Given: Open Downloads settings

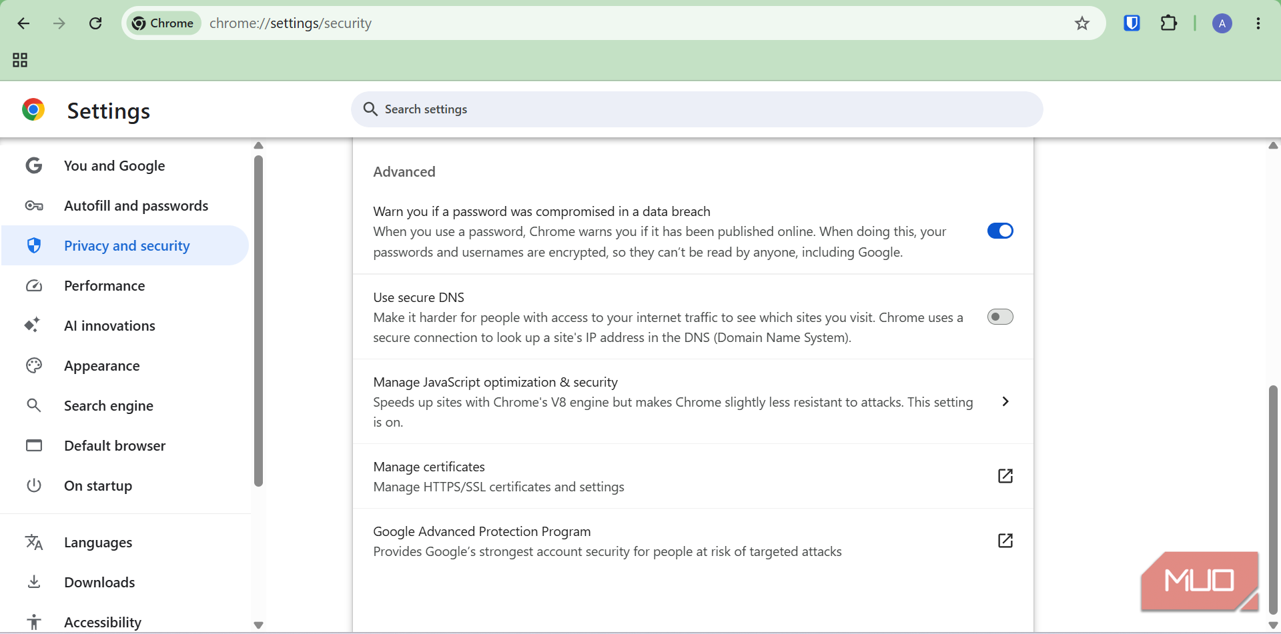Looking at the screenshot, I should point(125,582).
